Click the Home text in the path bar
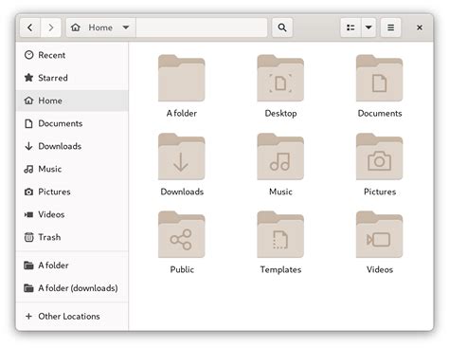This screenshot has width=449, height=348. coord(100,27)
